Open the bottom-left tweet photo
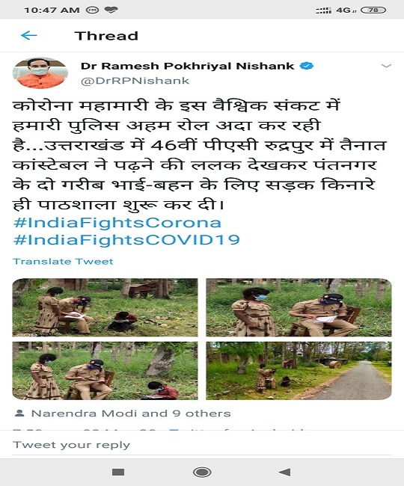 (105, 371)
